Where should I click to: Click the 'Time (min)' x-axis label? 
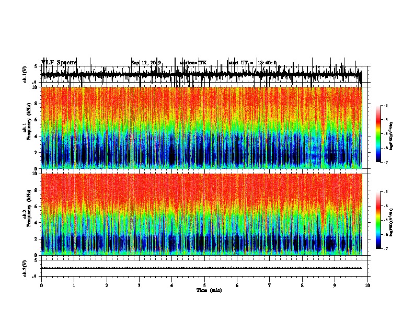[x=209, y=290]
